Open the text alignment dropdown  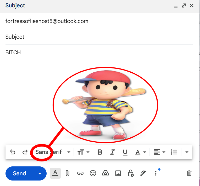point(159,152)
